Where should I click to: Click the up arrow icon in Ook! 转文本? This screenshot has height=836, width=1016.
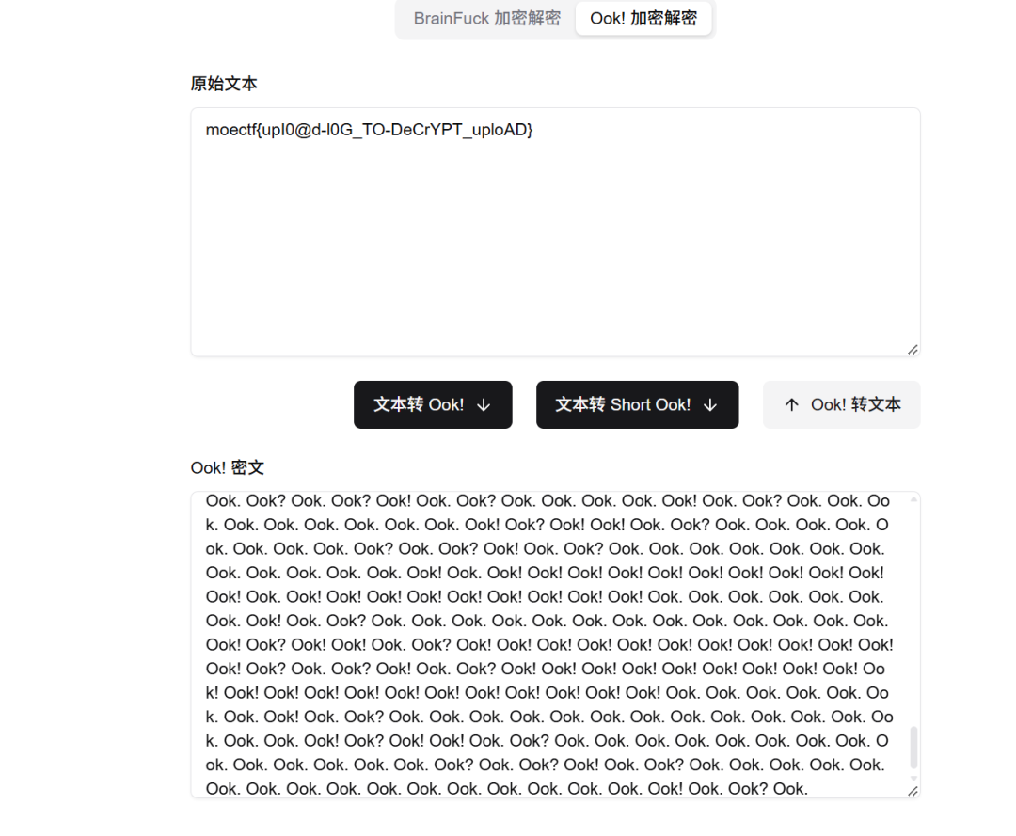point(792,405)
